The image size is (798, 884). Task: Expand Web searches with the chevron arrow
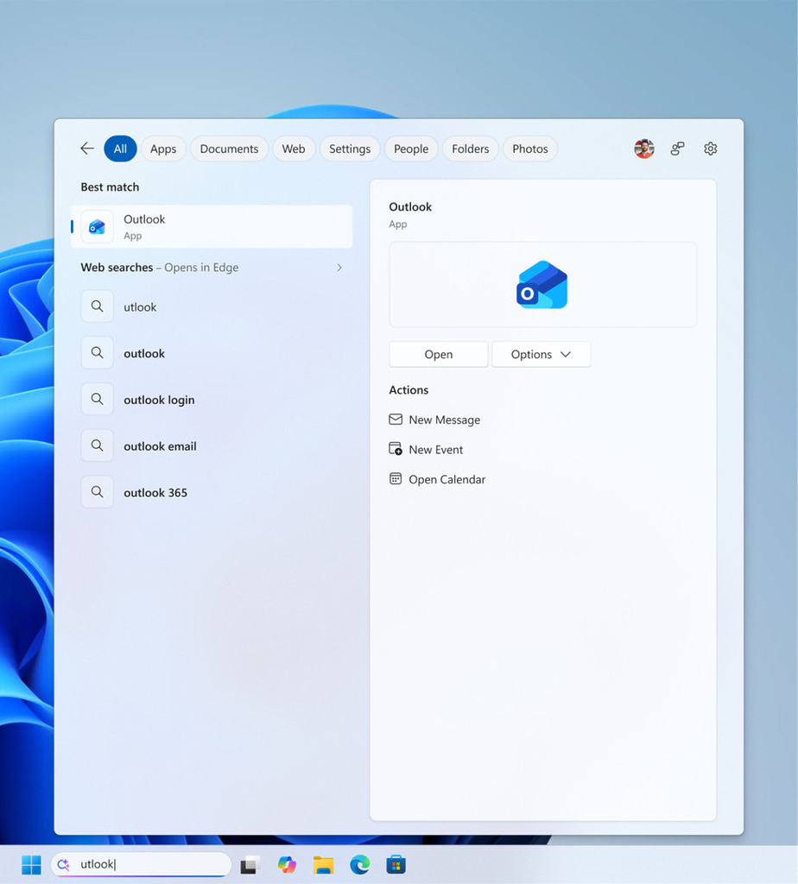339,268
